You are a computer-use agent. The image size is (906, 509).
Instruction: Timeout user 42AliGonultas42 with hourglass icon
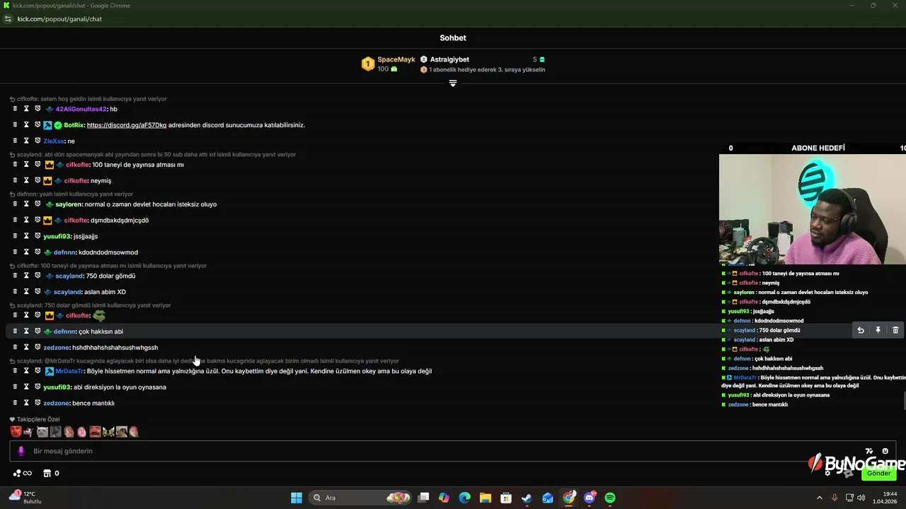click(26, 109)
